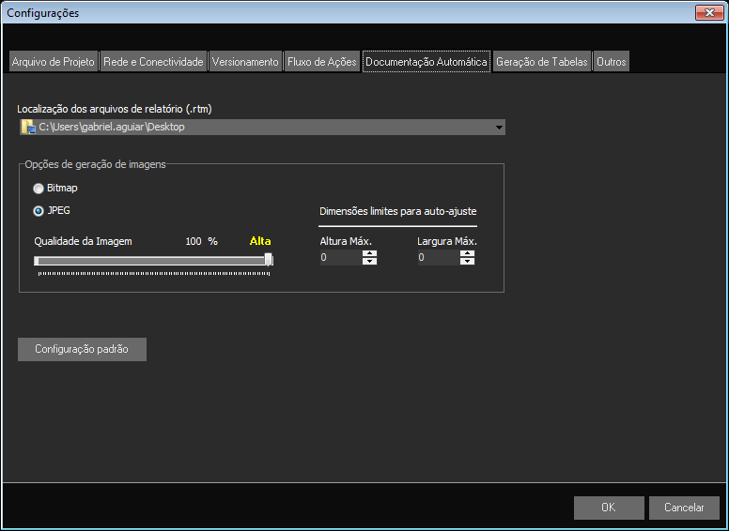This screenshot has width=729, height=531.
Task: Confirm settings with the OK button
Action: (609, 508)
